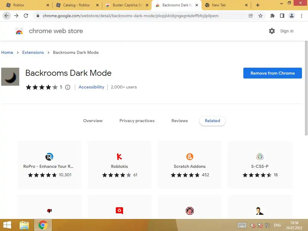Open the red thumbs-down extension icon
Screen dimensions: 308x231
click(49, 211)
